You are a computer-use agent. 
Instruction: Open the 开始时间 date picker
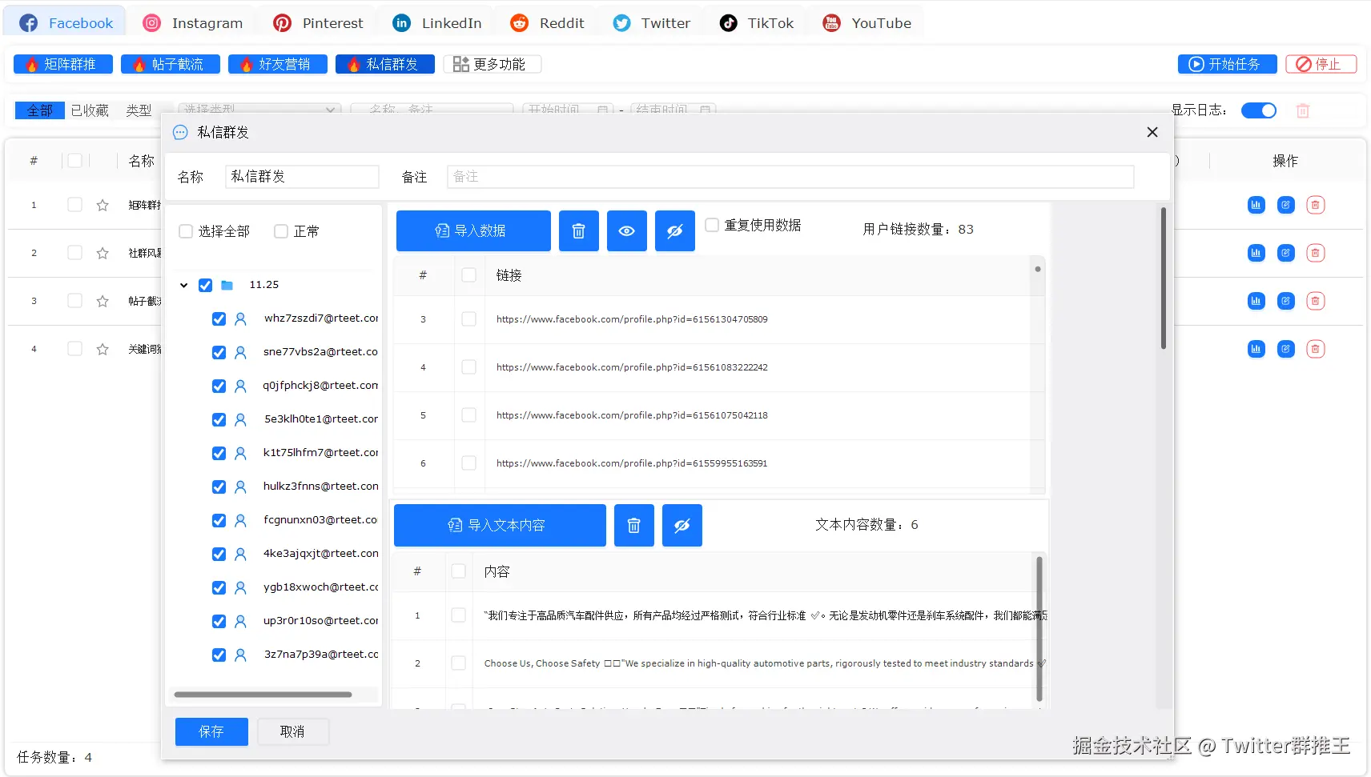567,110
